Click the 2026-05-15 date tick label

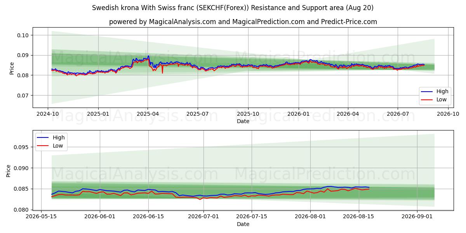42,217
